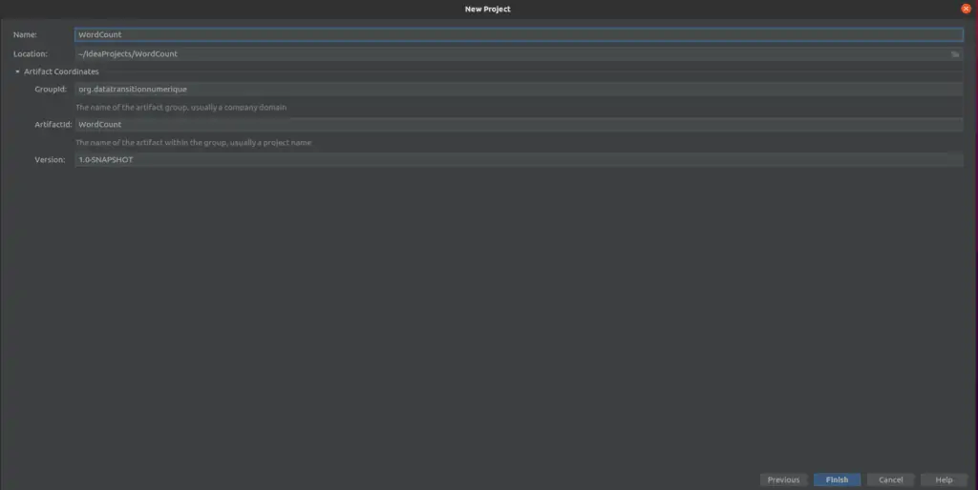Select the ArtifactId text field
The width and height of the screenshot is (978, 490).
tap(516, 124)
